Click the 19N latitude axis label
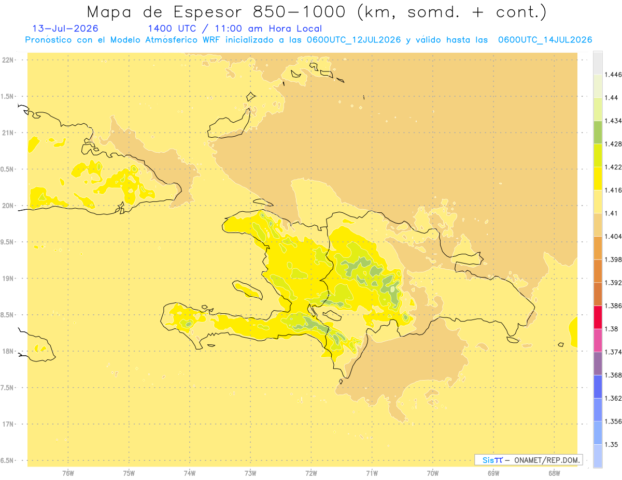This screenshot has width=622, height=480. click(9, 278)
